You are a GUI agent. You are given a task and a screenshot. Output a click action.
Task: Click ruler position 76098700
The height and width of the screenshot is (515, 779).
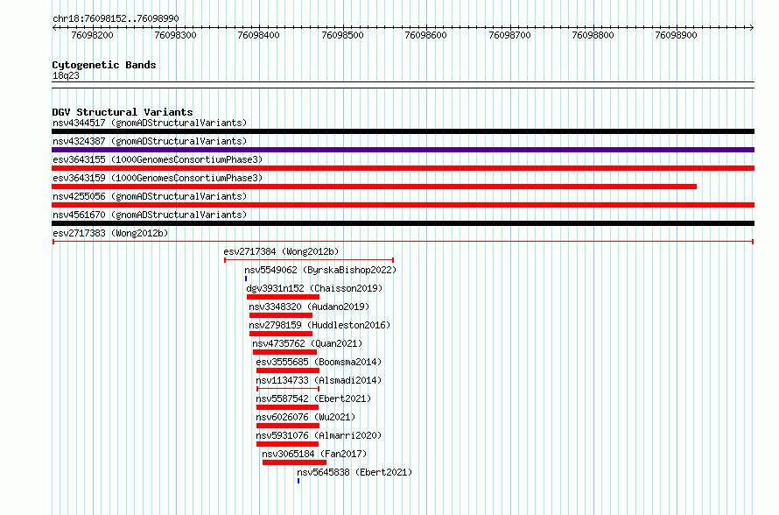[x=509, y=35]
